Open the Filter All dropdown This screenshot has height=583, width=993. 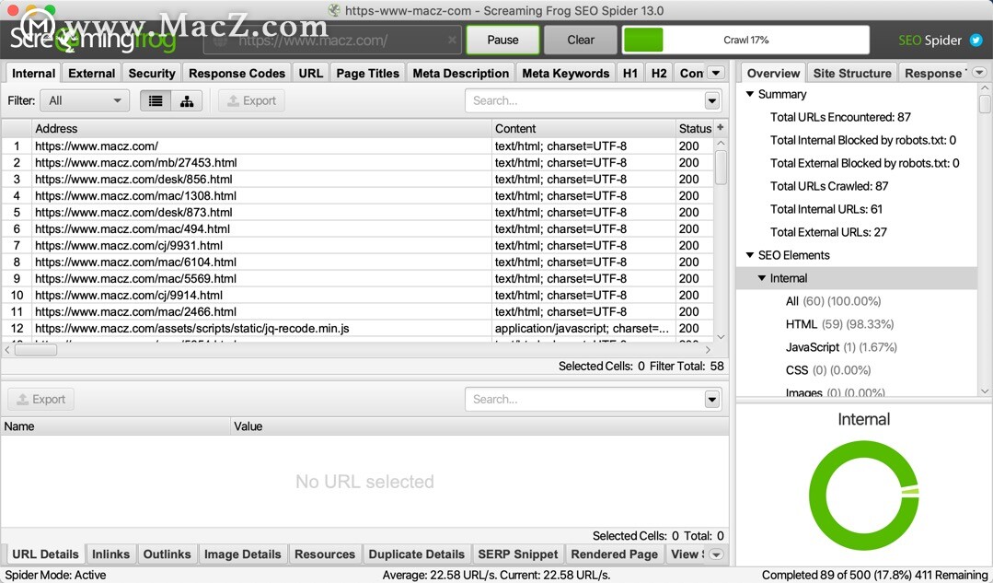click(x=85, y=100)
